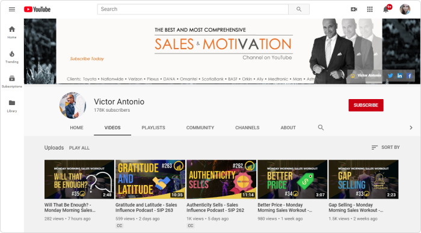Open the Better Price video title
421x233 pixels.
click(284, 208)
